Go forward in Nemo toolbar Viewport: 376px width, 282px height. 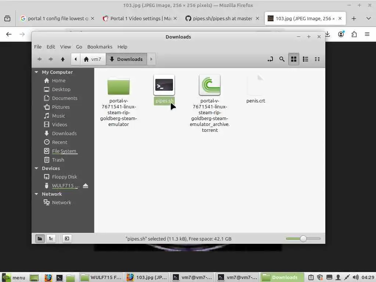[x=51, y=59]
